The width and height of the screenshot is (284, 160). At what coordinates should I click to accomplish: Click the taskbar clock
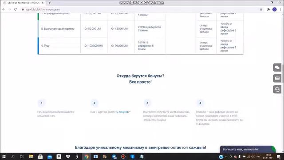(x=268, y=156)
